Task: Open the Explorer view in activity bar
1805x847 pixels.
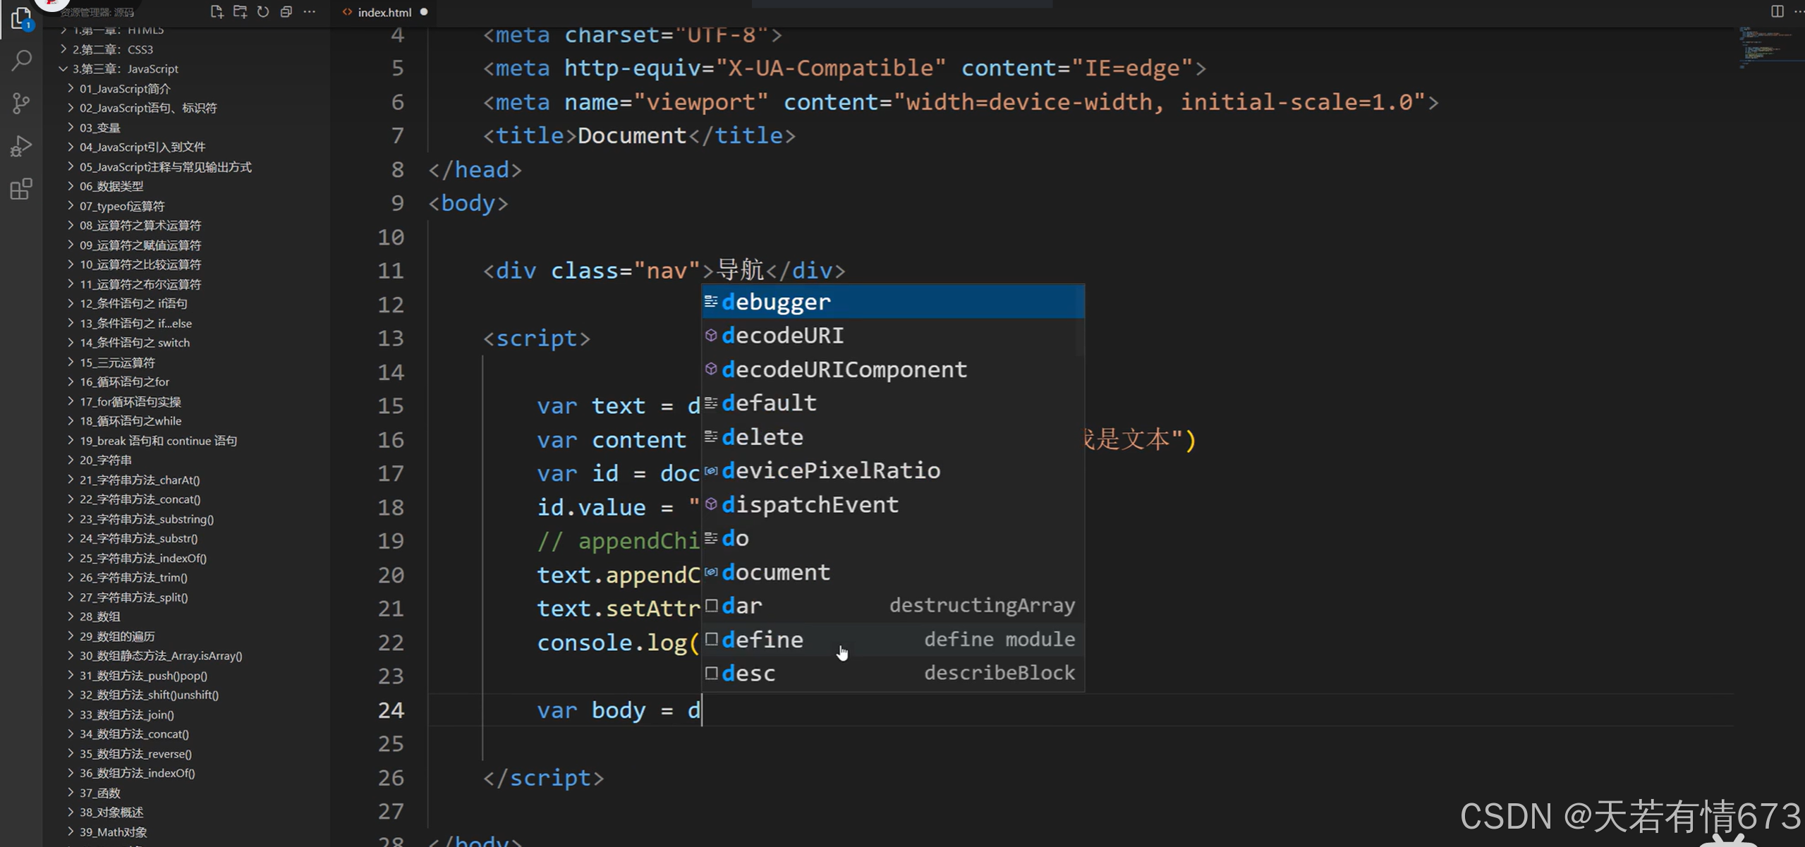Action: pos(21,19)
